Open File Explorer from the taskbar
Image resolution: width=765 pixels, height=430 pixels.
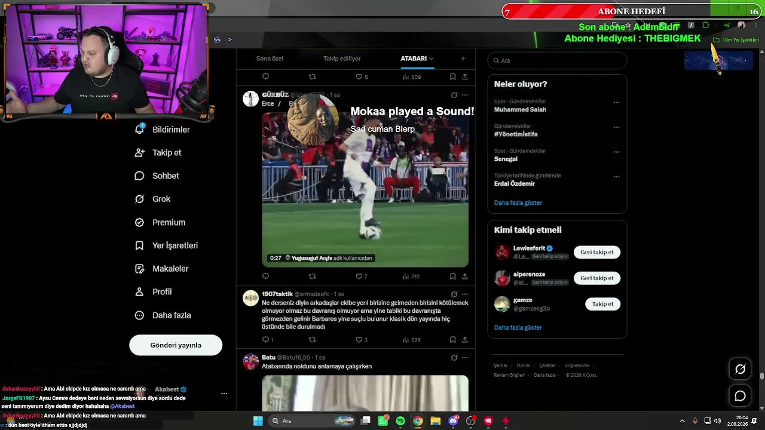pyautogui.click(x=436, y=420)
